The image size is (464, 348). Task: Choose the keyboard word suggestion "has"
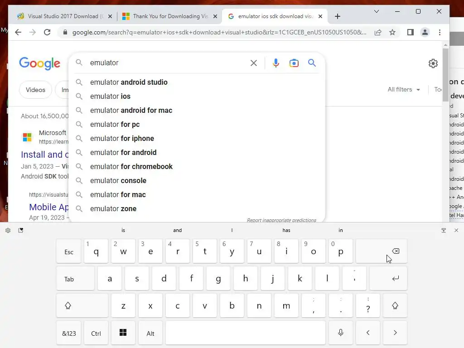click(286, 230)
